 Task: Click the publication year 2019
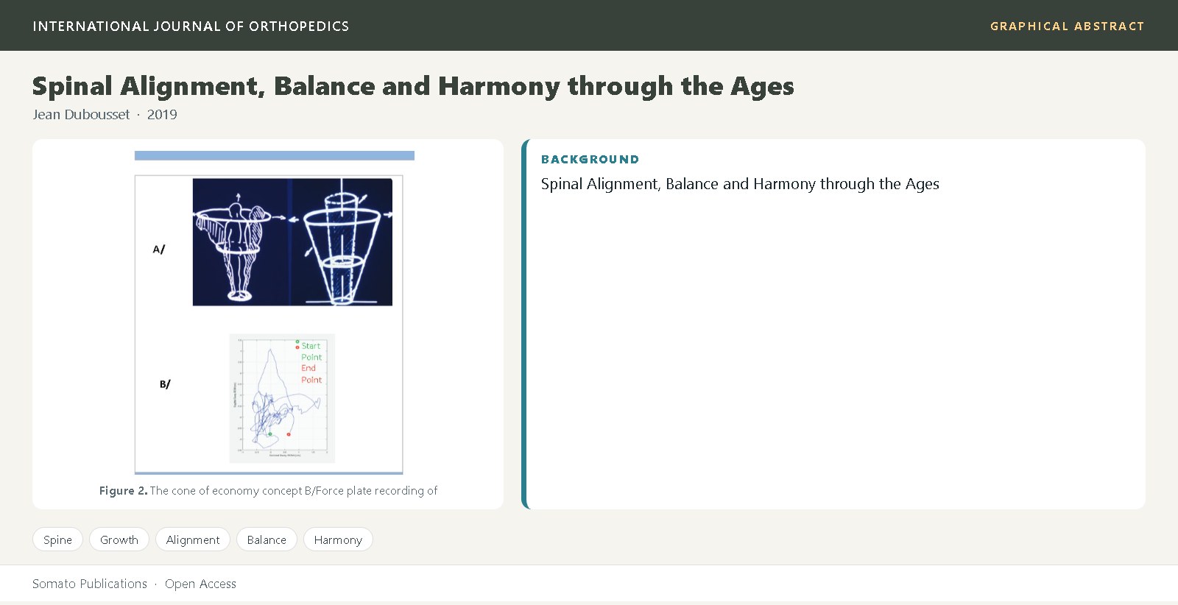162,114
